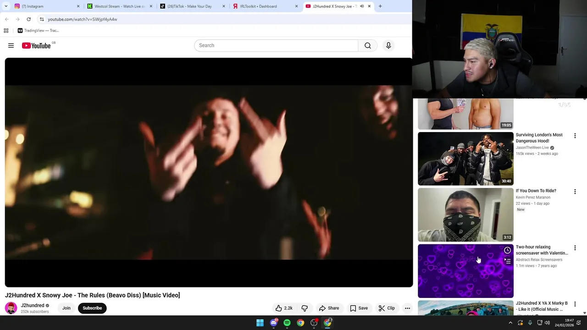The image size is (587, 330).
Task: Switch to the Westcol Stream tab
Action: 119,6
